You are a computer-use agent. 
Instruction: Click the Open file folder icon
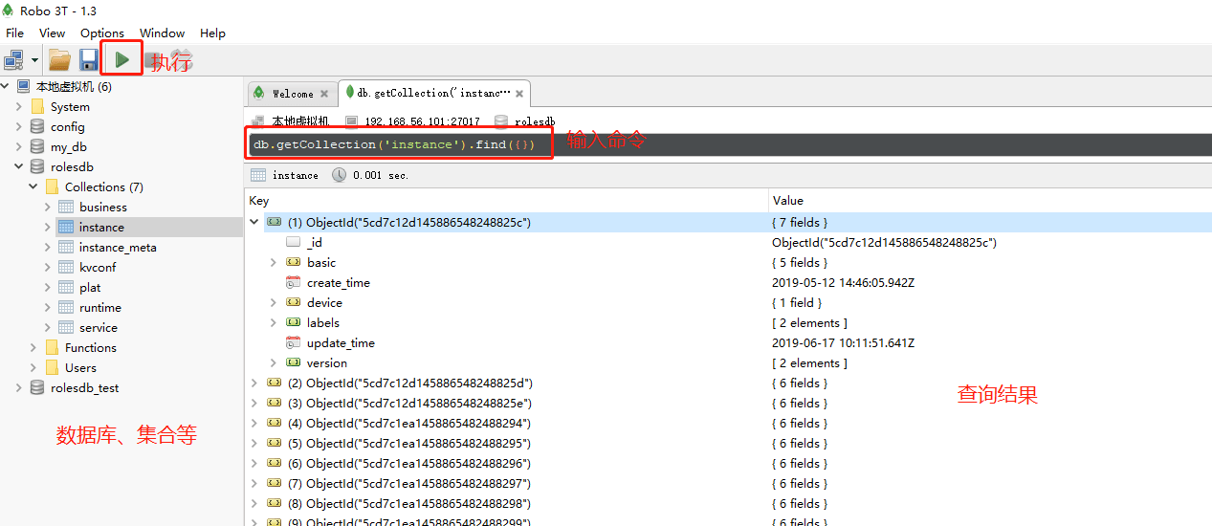pyautogui.click(x=59, y=60)
